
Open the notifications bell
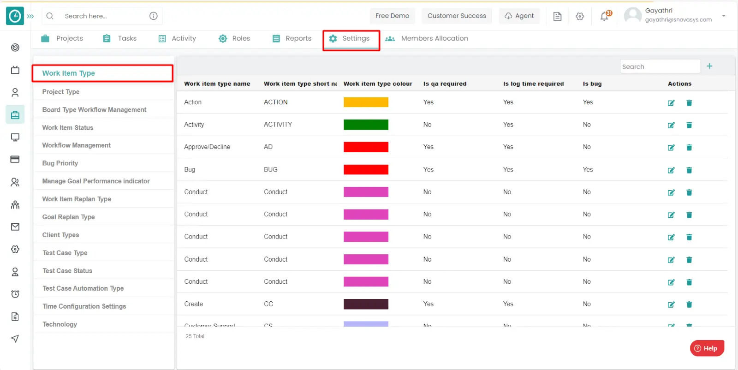click(605, 16)
